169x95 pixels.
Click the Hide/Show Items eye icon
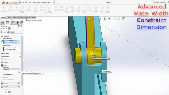110,18
